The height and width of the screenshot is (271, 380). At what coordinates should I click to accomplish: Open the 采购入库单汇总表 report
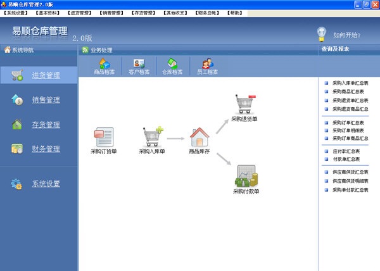pos(350,83)
